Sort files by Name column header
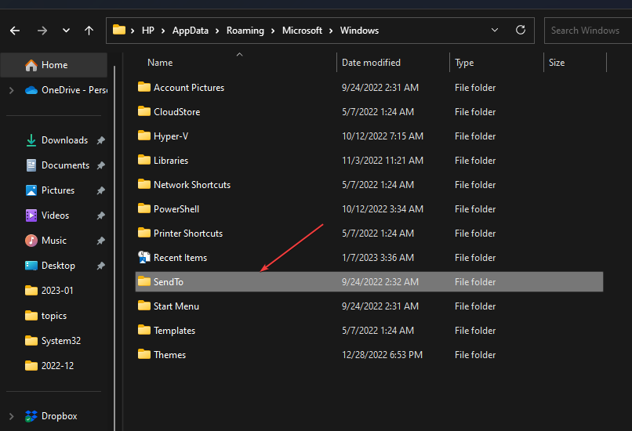The width and height of the screenshot is (632, 431). click(x=160, y=63)
